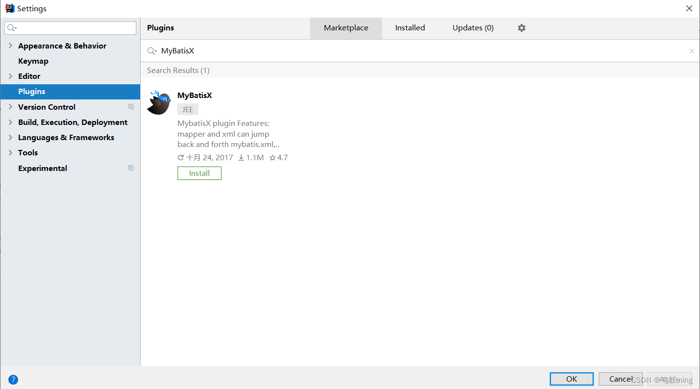Expand Version Control section
Screen dimensions: 700x389
coord(10,107)
